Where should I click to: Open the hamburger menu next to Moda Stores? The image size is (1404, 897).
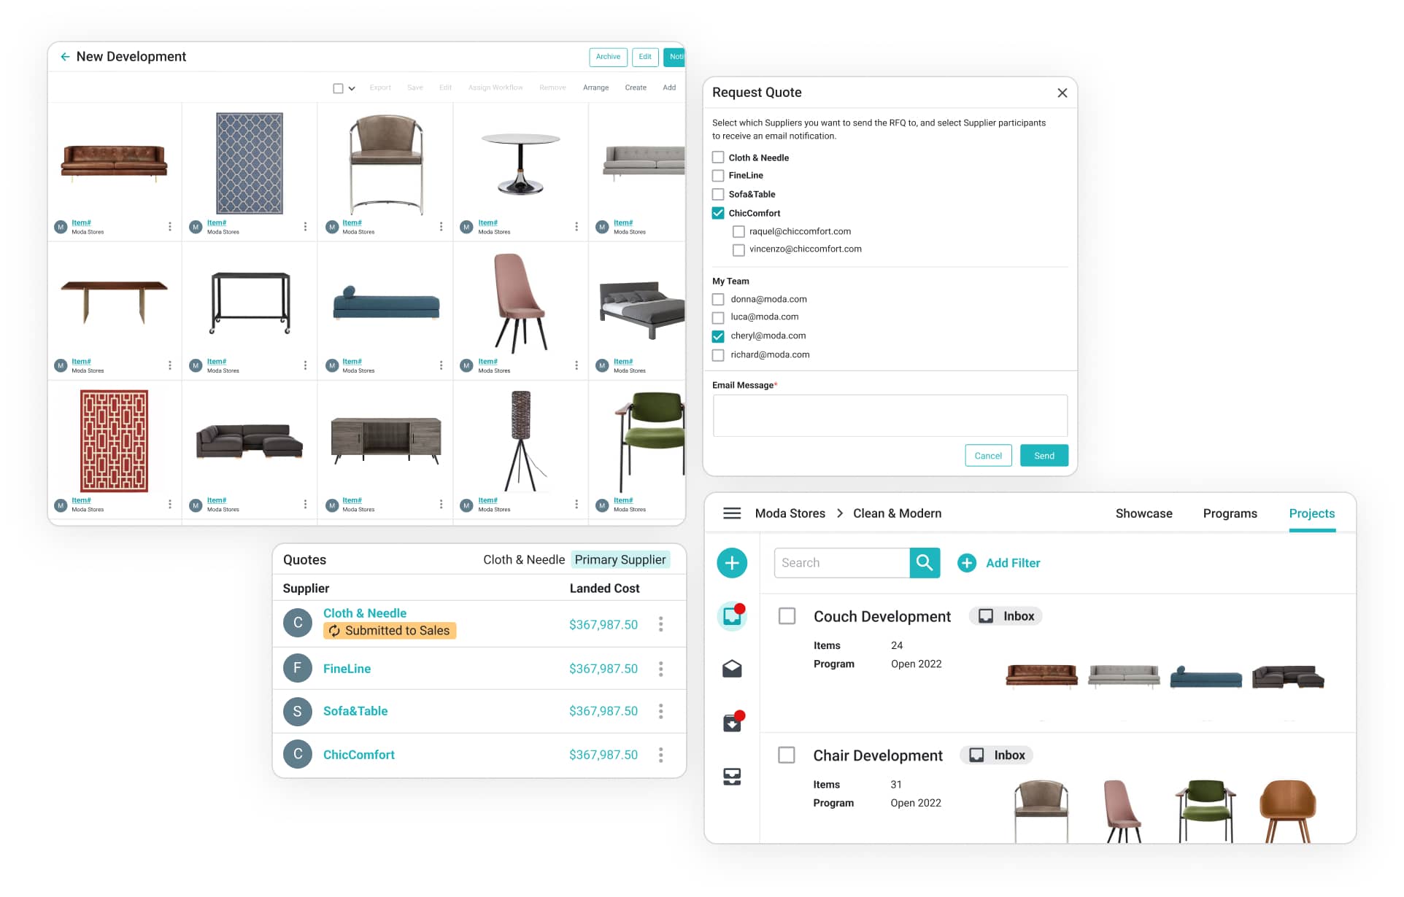pos(731,514)
